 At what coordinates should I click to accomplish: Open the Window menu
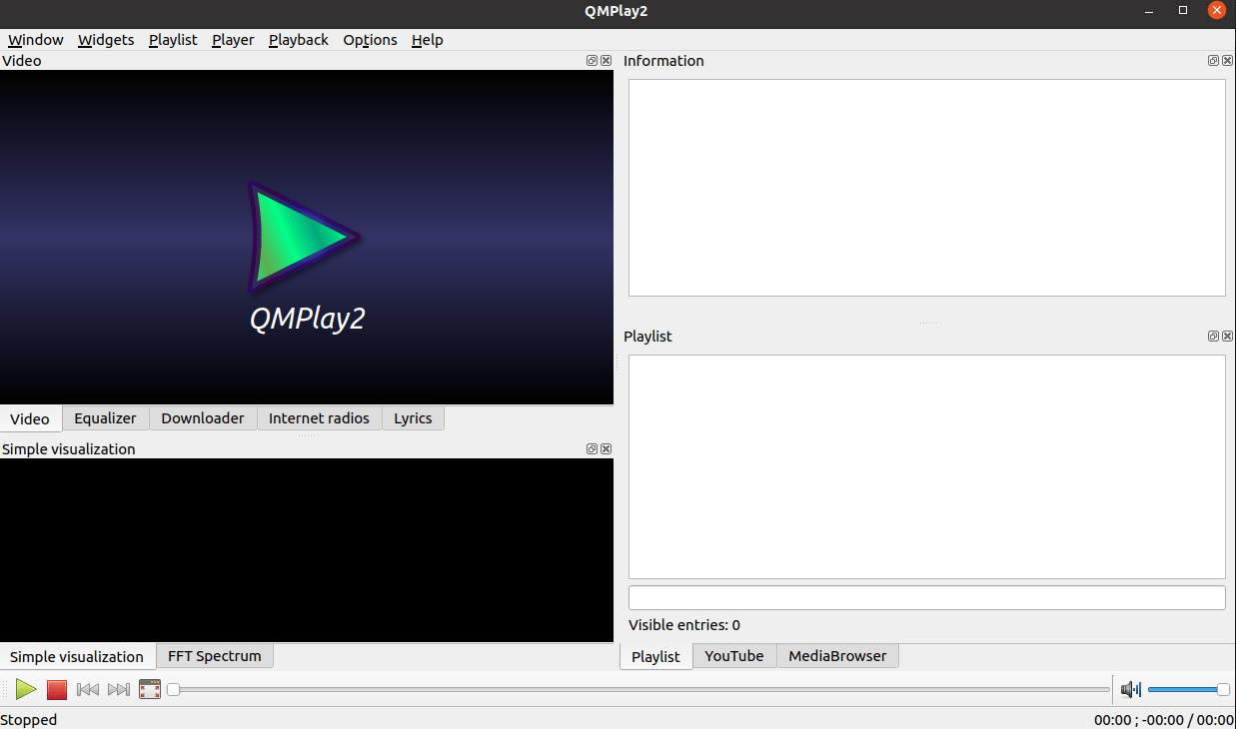point(36,40)
